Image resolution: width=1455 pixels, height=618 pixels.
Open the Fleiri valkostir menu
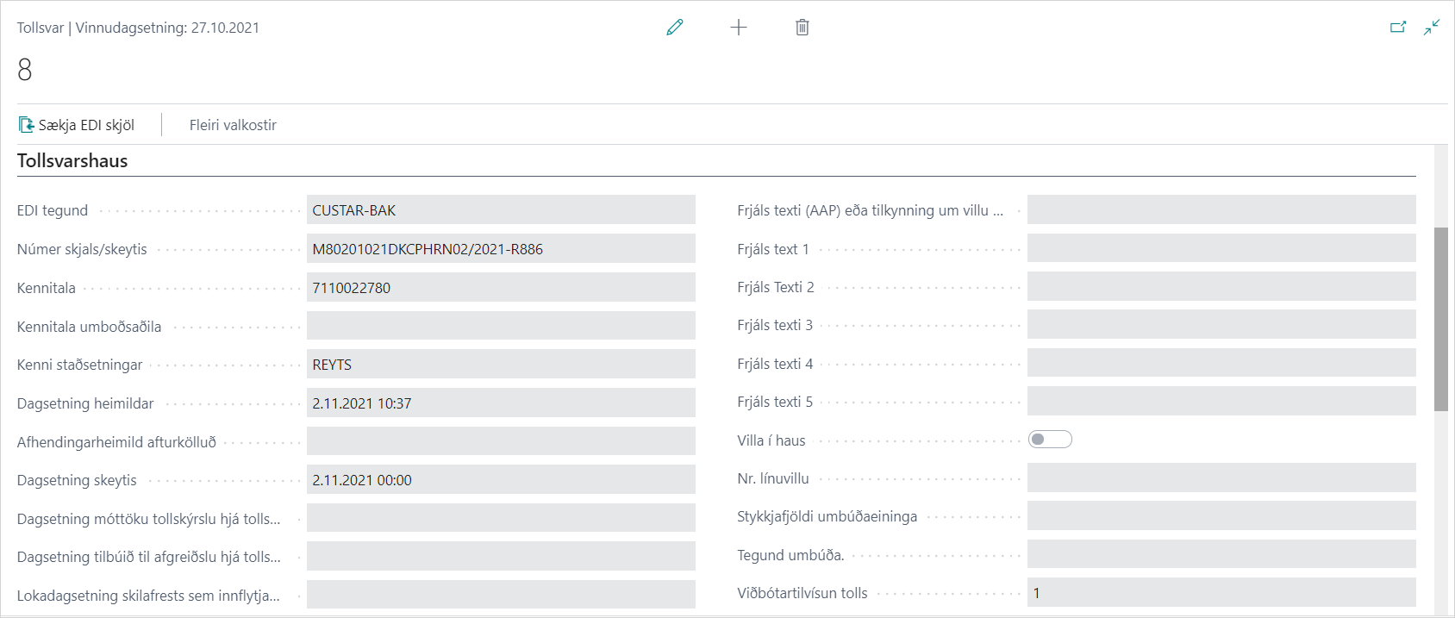[x=233, y=125]
